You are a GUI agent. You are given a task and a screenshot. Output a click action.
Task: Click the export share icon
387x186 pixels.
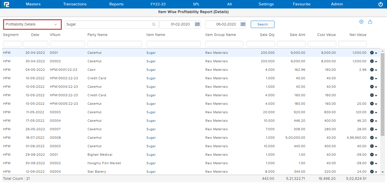point(370,22)
